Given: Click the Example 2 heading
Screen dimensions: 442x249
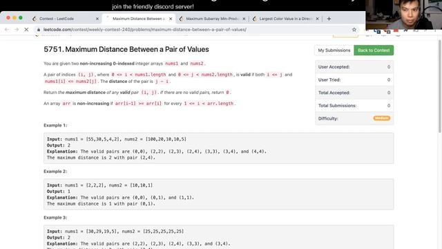Looking at the screenshot, I should pyautogui.click(x=55, y=172).
